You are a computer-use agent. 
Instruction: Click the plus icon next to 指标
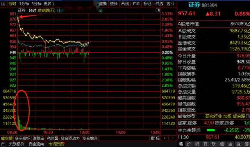[x=165, y=138]
